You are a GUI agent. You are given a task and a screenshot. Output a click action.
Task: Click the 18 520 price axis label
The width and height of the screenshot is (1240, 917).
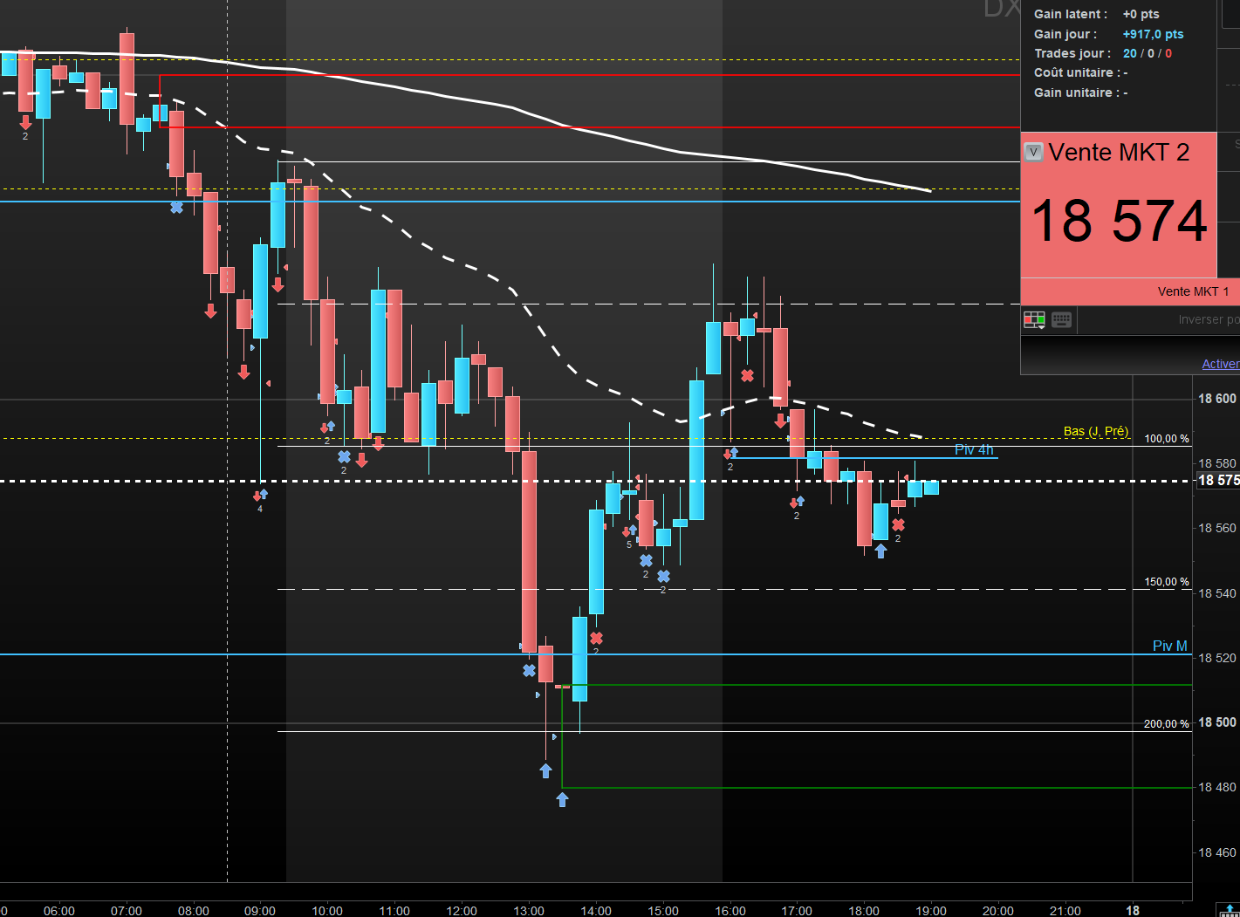tap(1217, 658)
